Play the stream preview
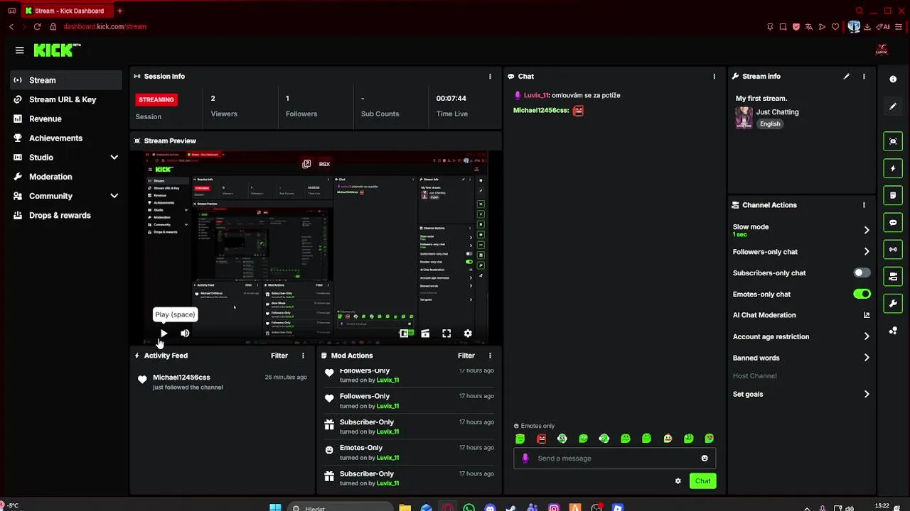The width and height of the screenshot is (910, 511). pyautogui.click(x=164, y=333)
